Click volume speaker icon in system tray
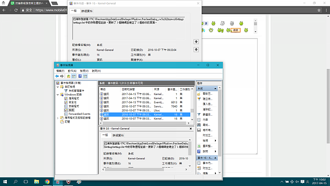Screen dimensions: 330x186 (x=297, y=181)
